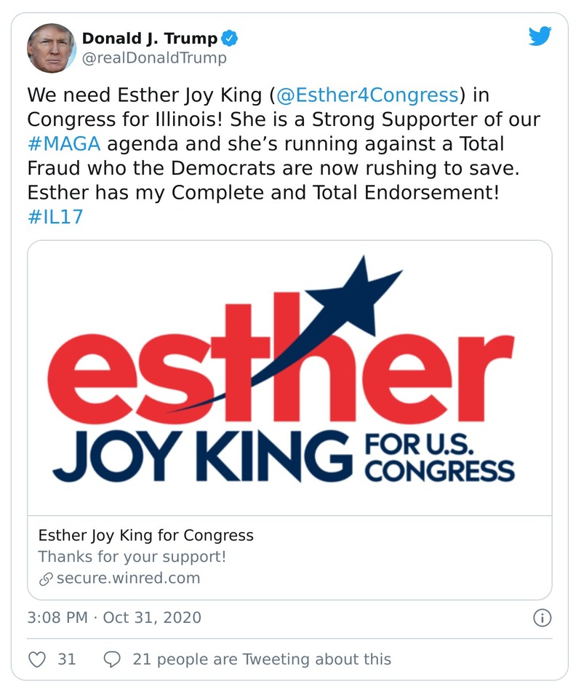
Task: Like the tweet with the heart icon
Action: pyautogui.click(x=36, y=659)
